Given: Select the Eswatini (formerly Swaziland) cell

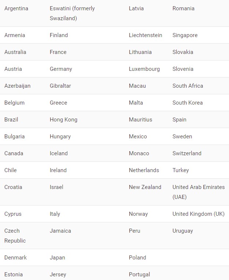Looking at the screenshot, I should pyautogui.click(x=72, y=13).
